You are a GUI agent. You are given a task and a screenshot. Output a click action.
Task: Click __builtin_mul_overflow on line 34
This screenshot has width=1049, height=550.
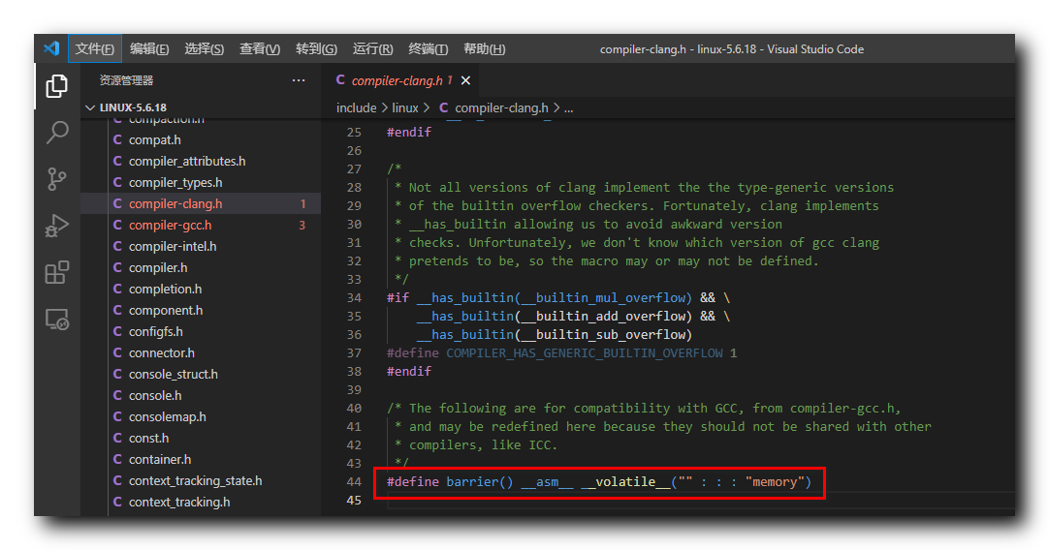pyautogui.click(x=603, y=298)
